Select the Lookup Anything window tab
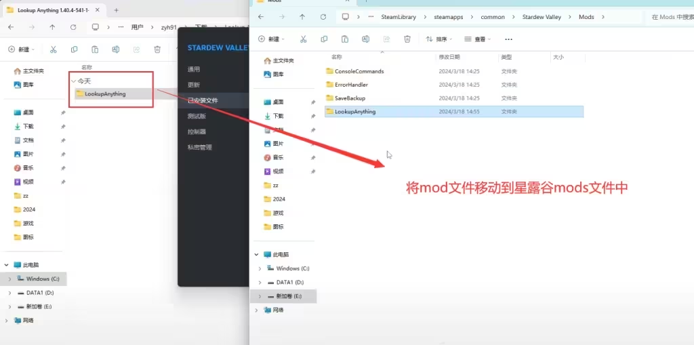694x345 pixels. [x=54, y=9]
